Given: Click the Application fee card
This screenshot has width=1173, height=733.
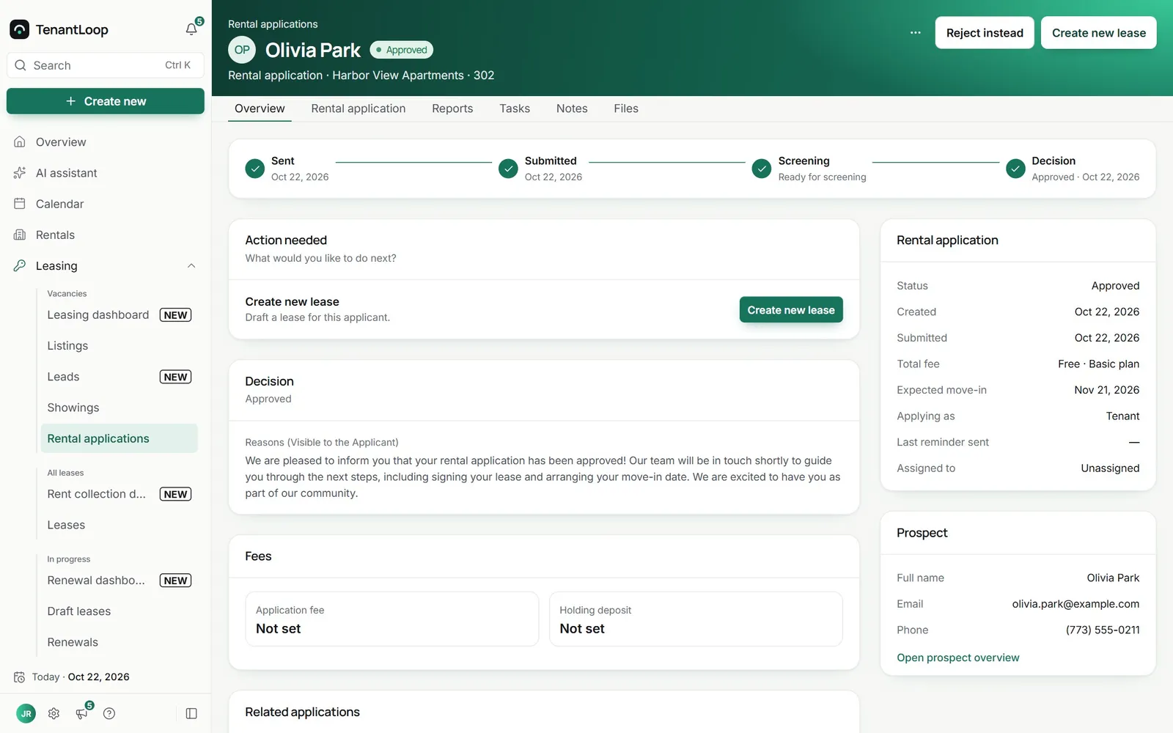Looking at the screenshot, I should tap(392, 619).
